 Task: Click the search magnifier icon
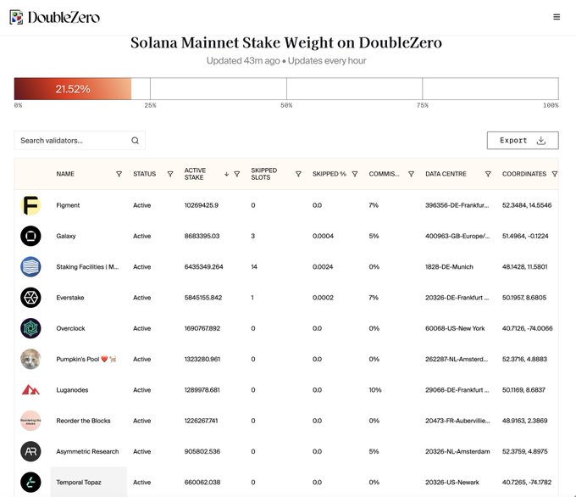pos(135,141)
